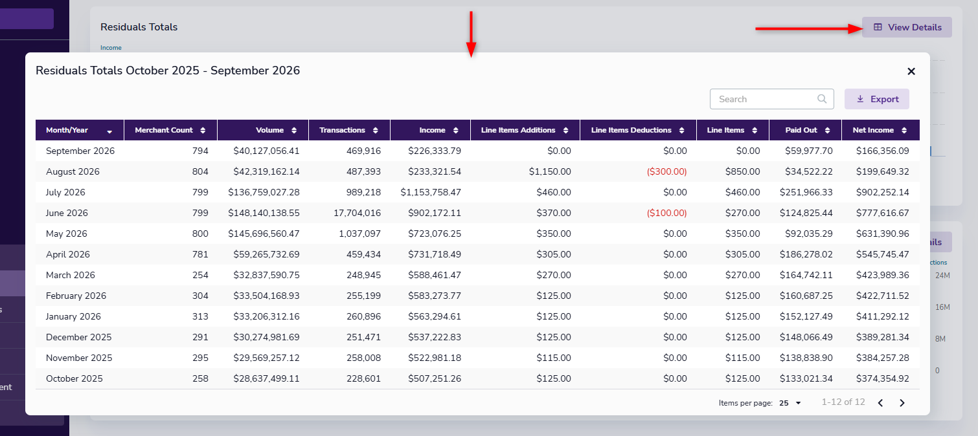The height and width of the screenshot is (436, 978).
Task: Go to next page chevron
Action: [902, 403]
